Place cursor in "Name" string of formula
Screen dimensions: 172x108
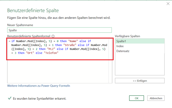(x=73, y=41)
